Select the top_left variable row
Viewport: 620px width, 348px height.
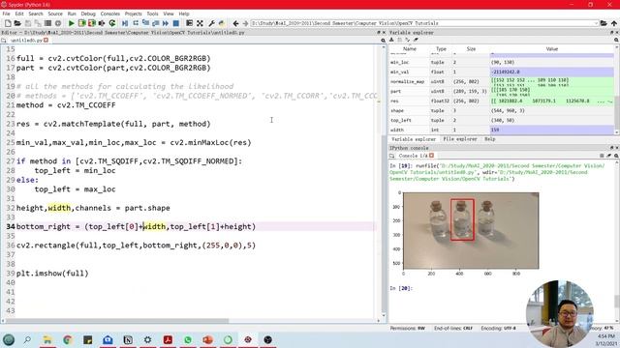tap(502, 120)
